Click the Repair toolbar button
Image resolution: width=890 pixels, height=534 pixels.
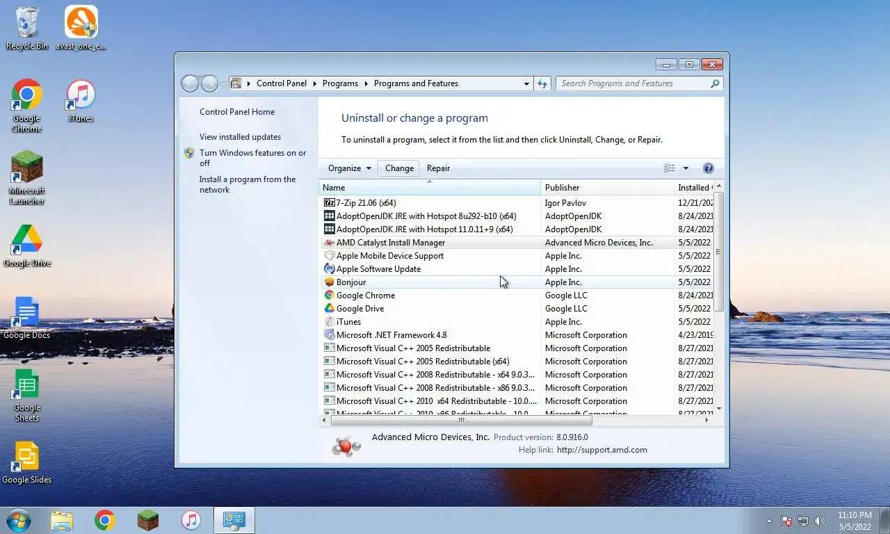click(438, 168)
